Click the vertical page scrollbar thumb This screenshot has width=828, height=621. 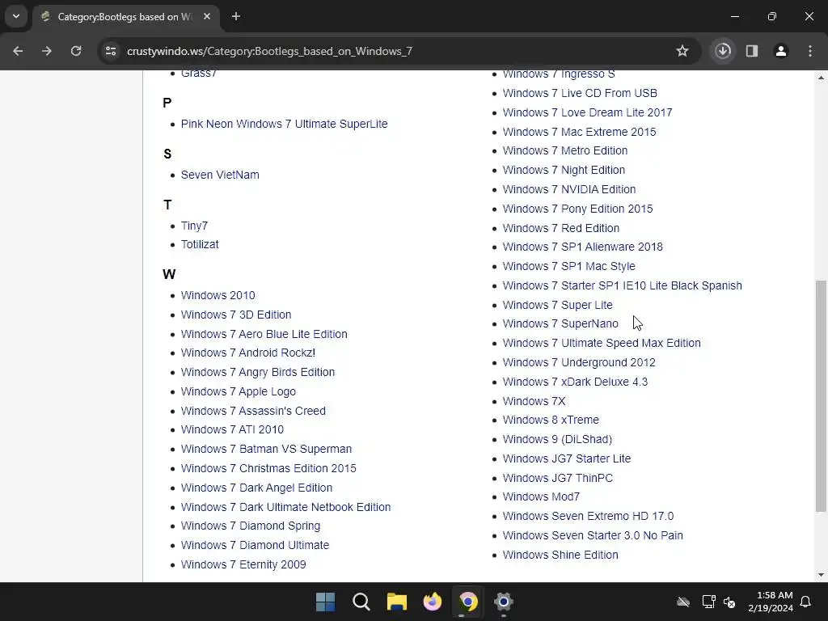821,396
